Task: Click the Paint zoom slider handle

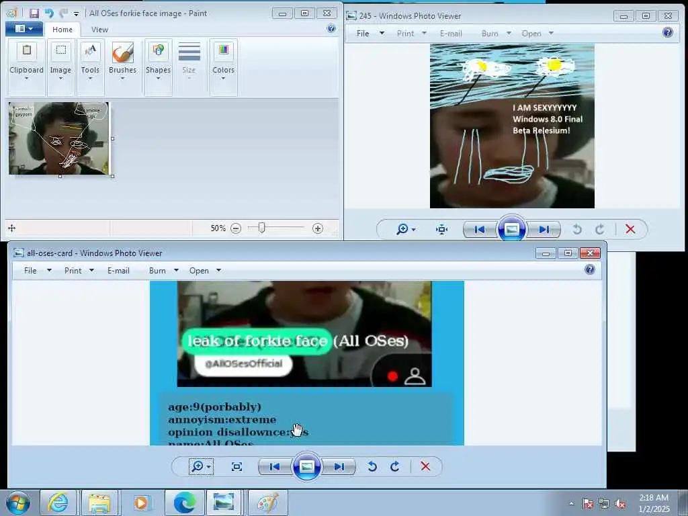Action: [x=261, y=228]
